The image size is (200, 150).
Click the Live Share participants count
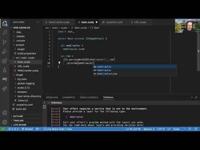coord(38,129)
